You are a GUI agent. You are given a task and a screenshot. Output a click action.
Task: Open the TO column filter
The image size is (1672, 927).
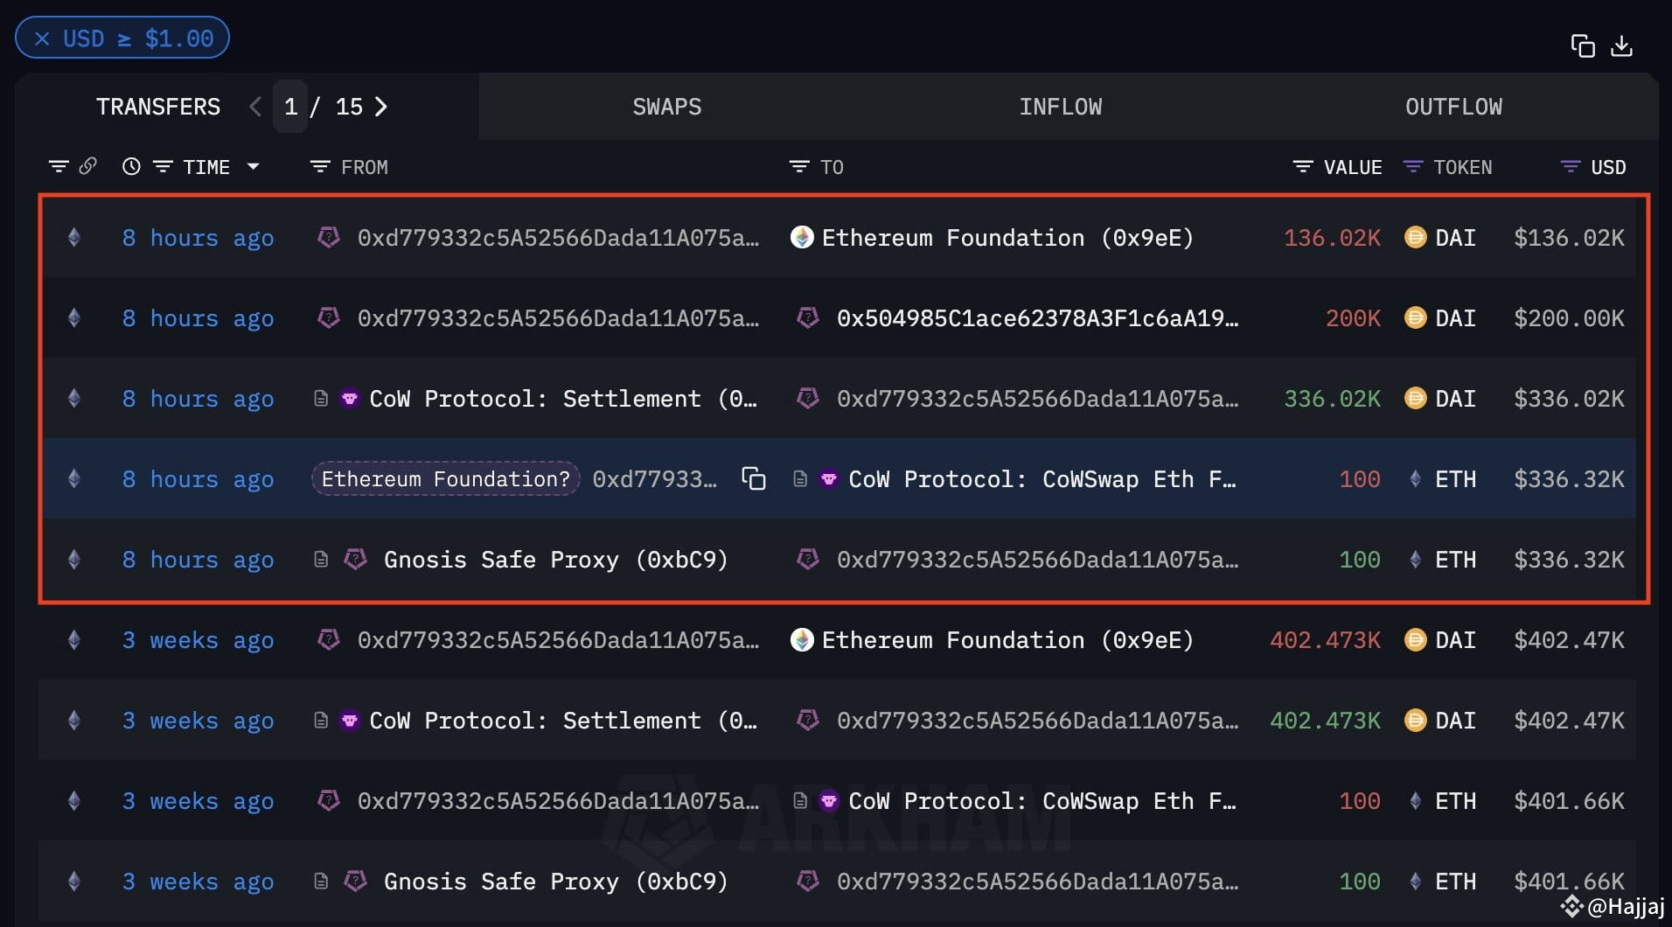(x=799, y=166)
